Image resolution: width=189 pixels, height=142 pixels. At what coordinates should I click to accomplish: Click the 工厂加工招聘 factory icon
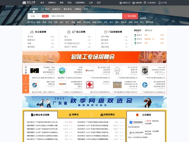click(69, 32)
